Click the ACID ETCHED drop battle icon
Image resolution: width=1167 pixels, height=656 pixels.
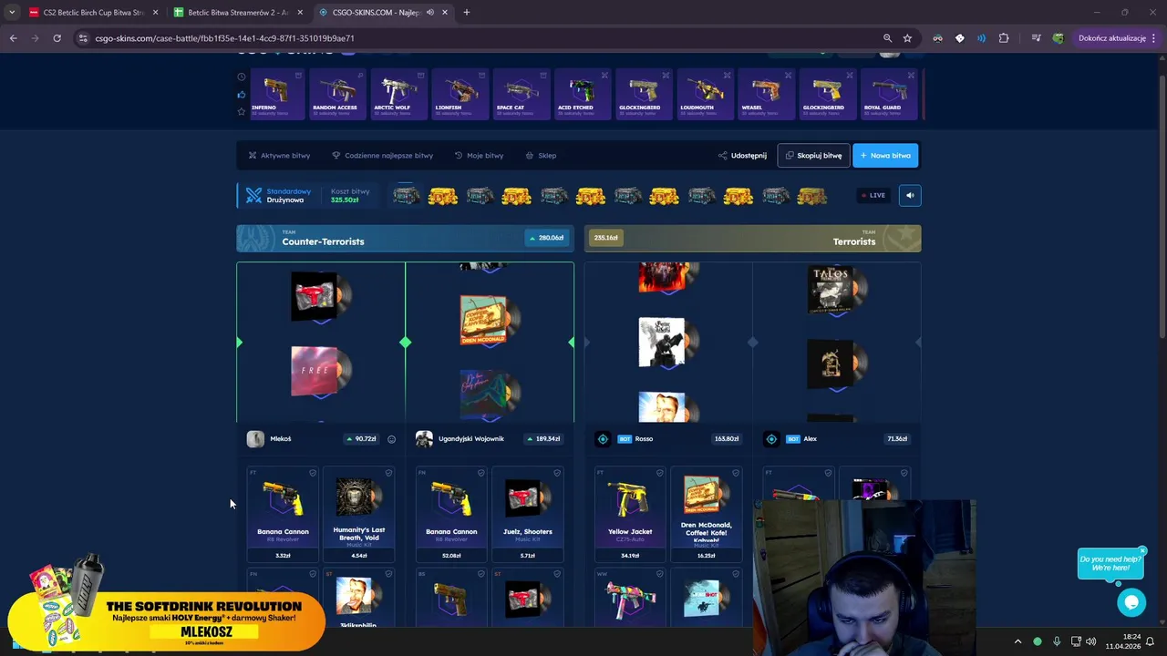tap(604, 76)
